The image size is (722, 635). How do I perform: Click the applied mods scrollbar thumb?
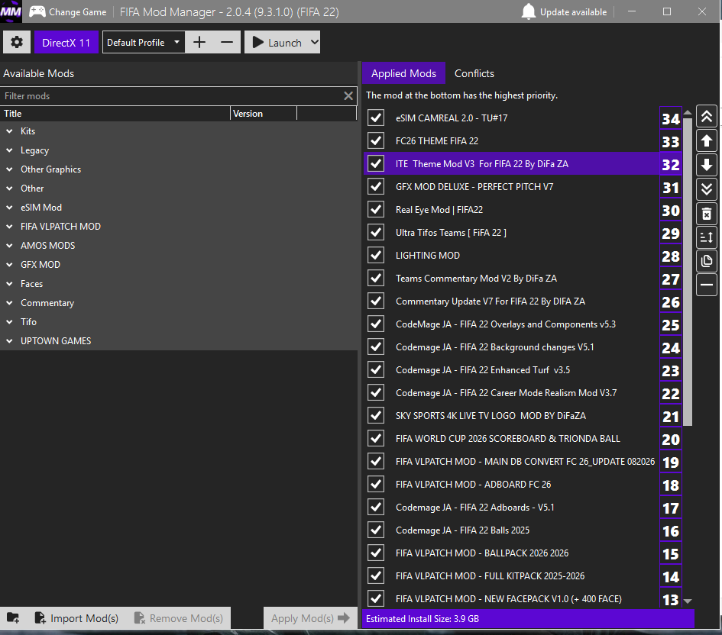(x=688, y=271)
